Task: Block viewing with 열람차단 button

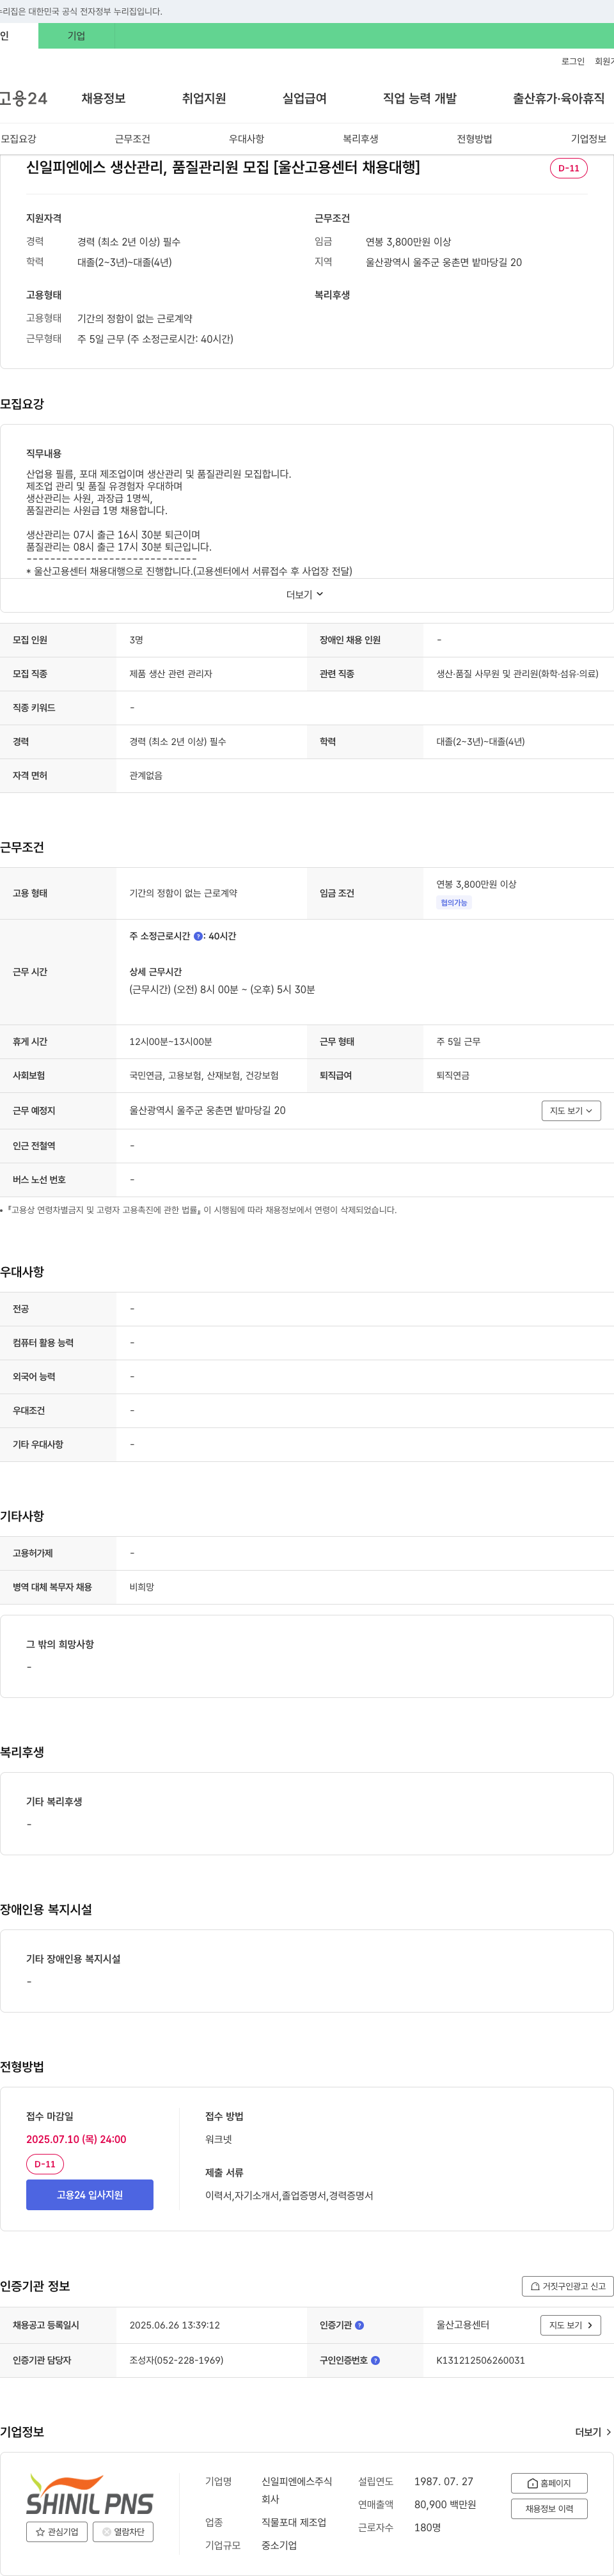Action: (123, 2532)
